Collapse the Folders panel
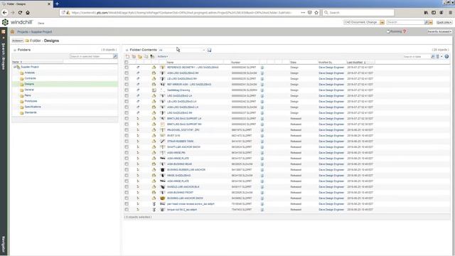Image resolution: width=455 pixels, height=256 pixels. click(x=15, y=50)
